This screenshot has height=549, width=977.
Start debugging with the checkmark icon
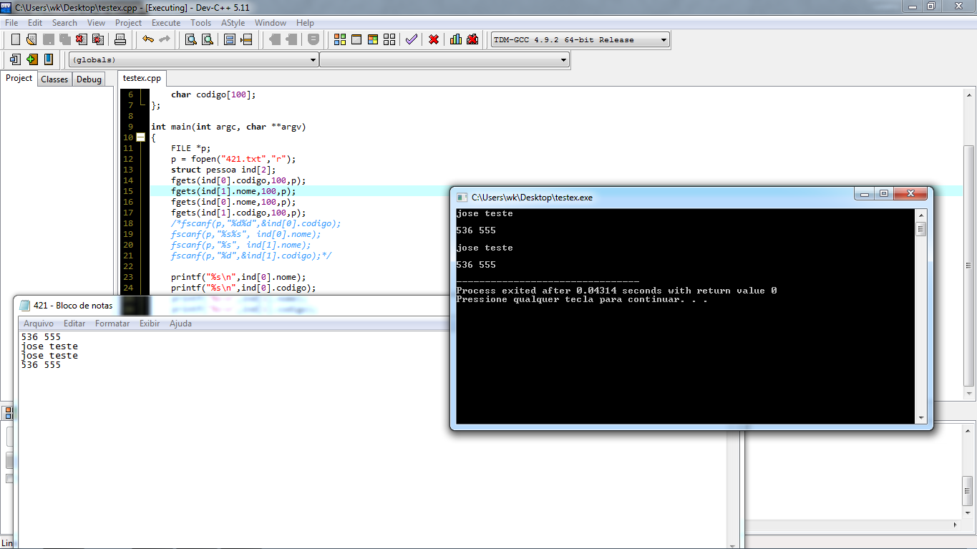pos(411,39)
